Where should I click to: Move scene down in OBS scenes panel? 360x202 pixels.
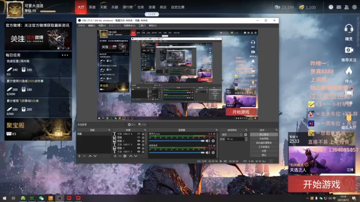[x=95, y=156]
